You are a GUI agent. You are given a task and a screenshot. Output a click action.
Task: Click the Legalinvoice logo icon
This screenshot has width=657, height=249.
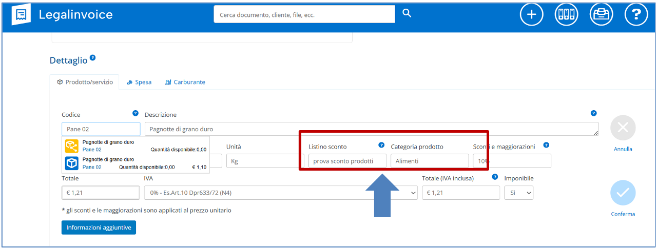(x=21, y=14)
